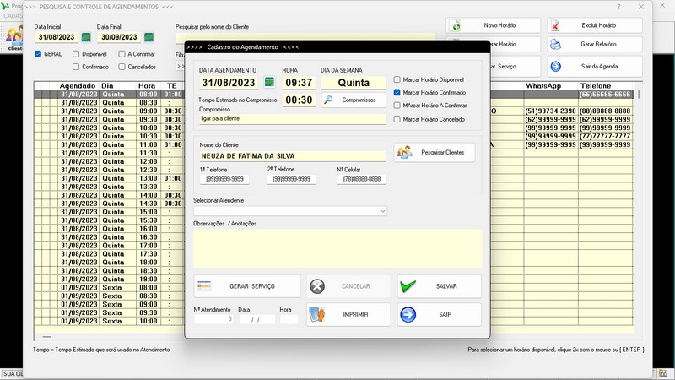Click the 2º Telefone field

coord(291,179)
